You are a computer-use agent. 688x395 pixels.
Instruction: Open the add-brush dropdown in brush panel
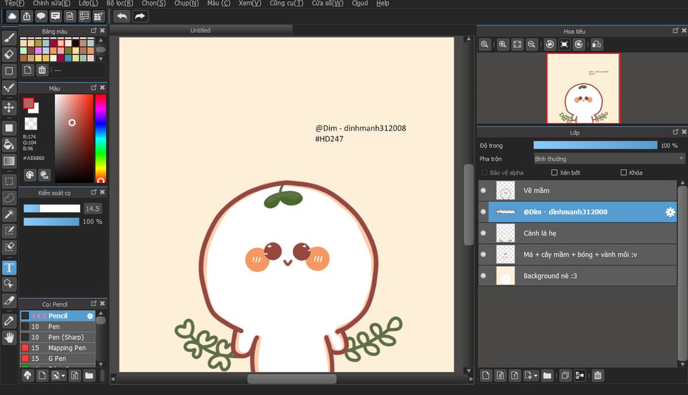tap(63, 376)
